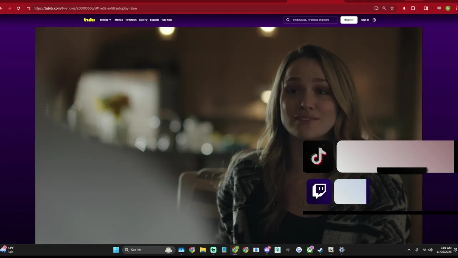Open the volume speaker tray icon
Image resolution: width=458 pixels, height=258 pixels.
pos(430,250)
